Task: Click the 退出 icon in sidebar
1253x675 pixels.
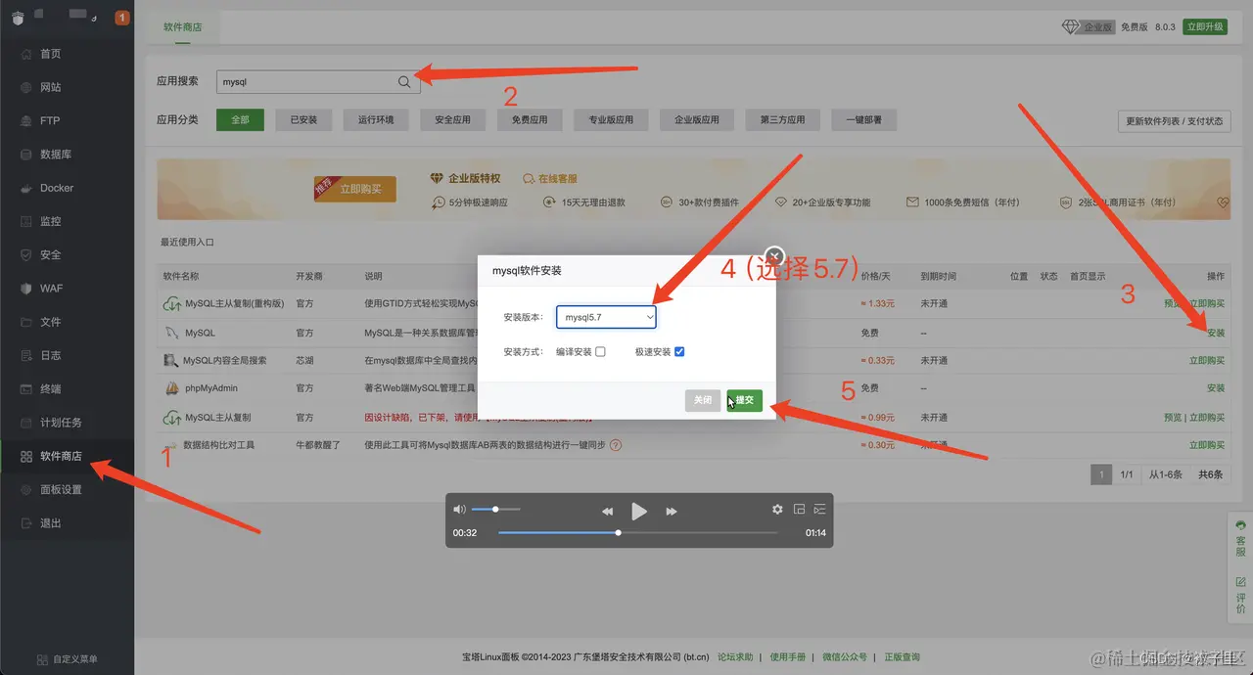Action: pyautogui.click(x=26, y=523)
